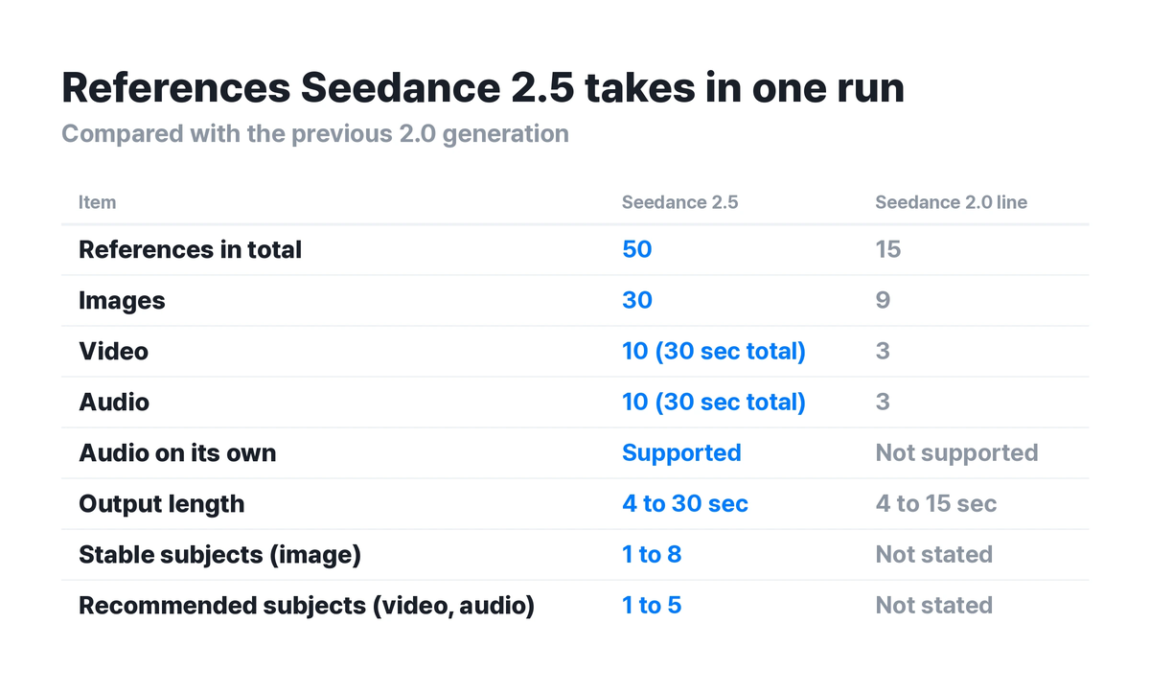Image resolution: width=1150 pixels, height=692 pixels.
Task: Click the 'Audio on its own' row label
Action: (177, 453)
